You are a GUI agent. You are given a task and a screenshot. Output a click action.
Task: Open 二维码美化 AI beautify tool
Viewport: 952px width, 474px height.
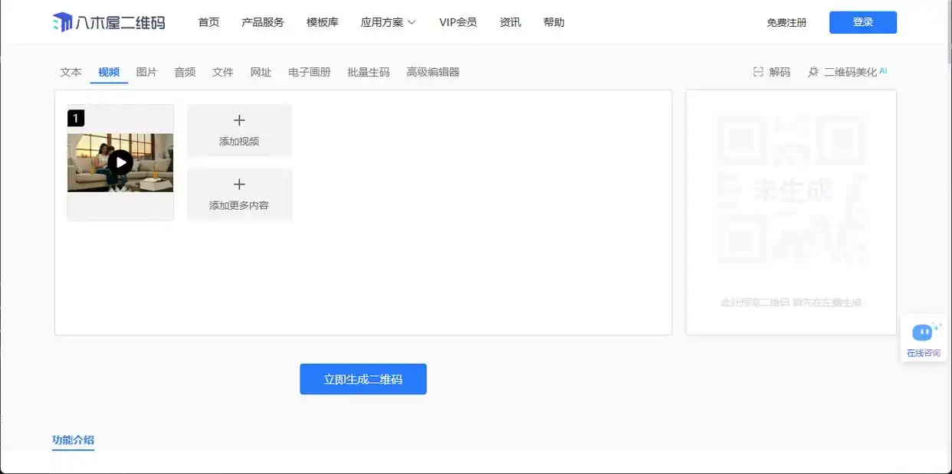847,72
